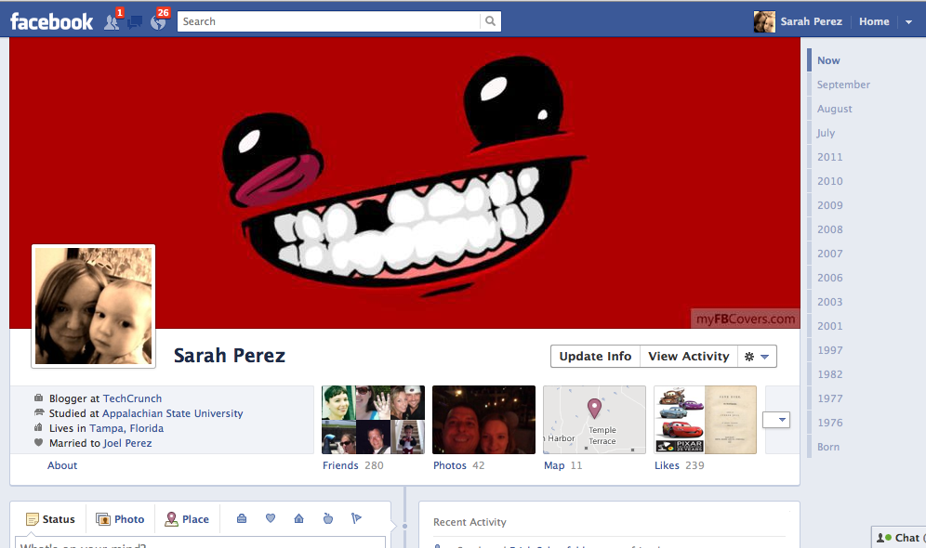The height and width of the screenshot is (548, 926).
Task: Open the Photos thumbnail of a couple
Action: pos(483,420)
